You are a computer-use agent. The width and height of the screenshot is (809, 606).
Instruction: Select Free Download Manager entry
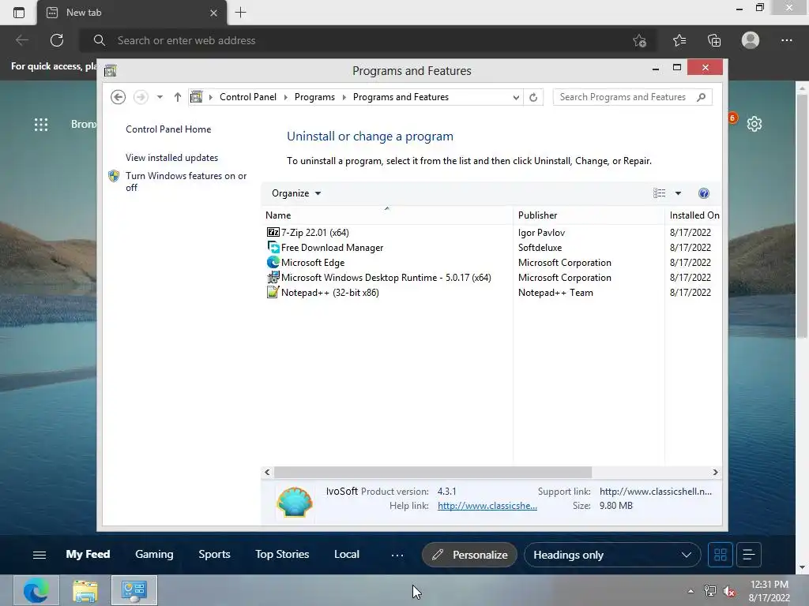click(333, 248)
